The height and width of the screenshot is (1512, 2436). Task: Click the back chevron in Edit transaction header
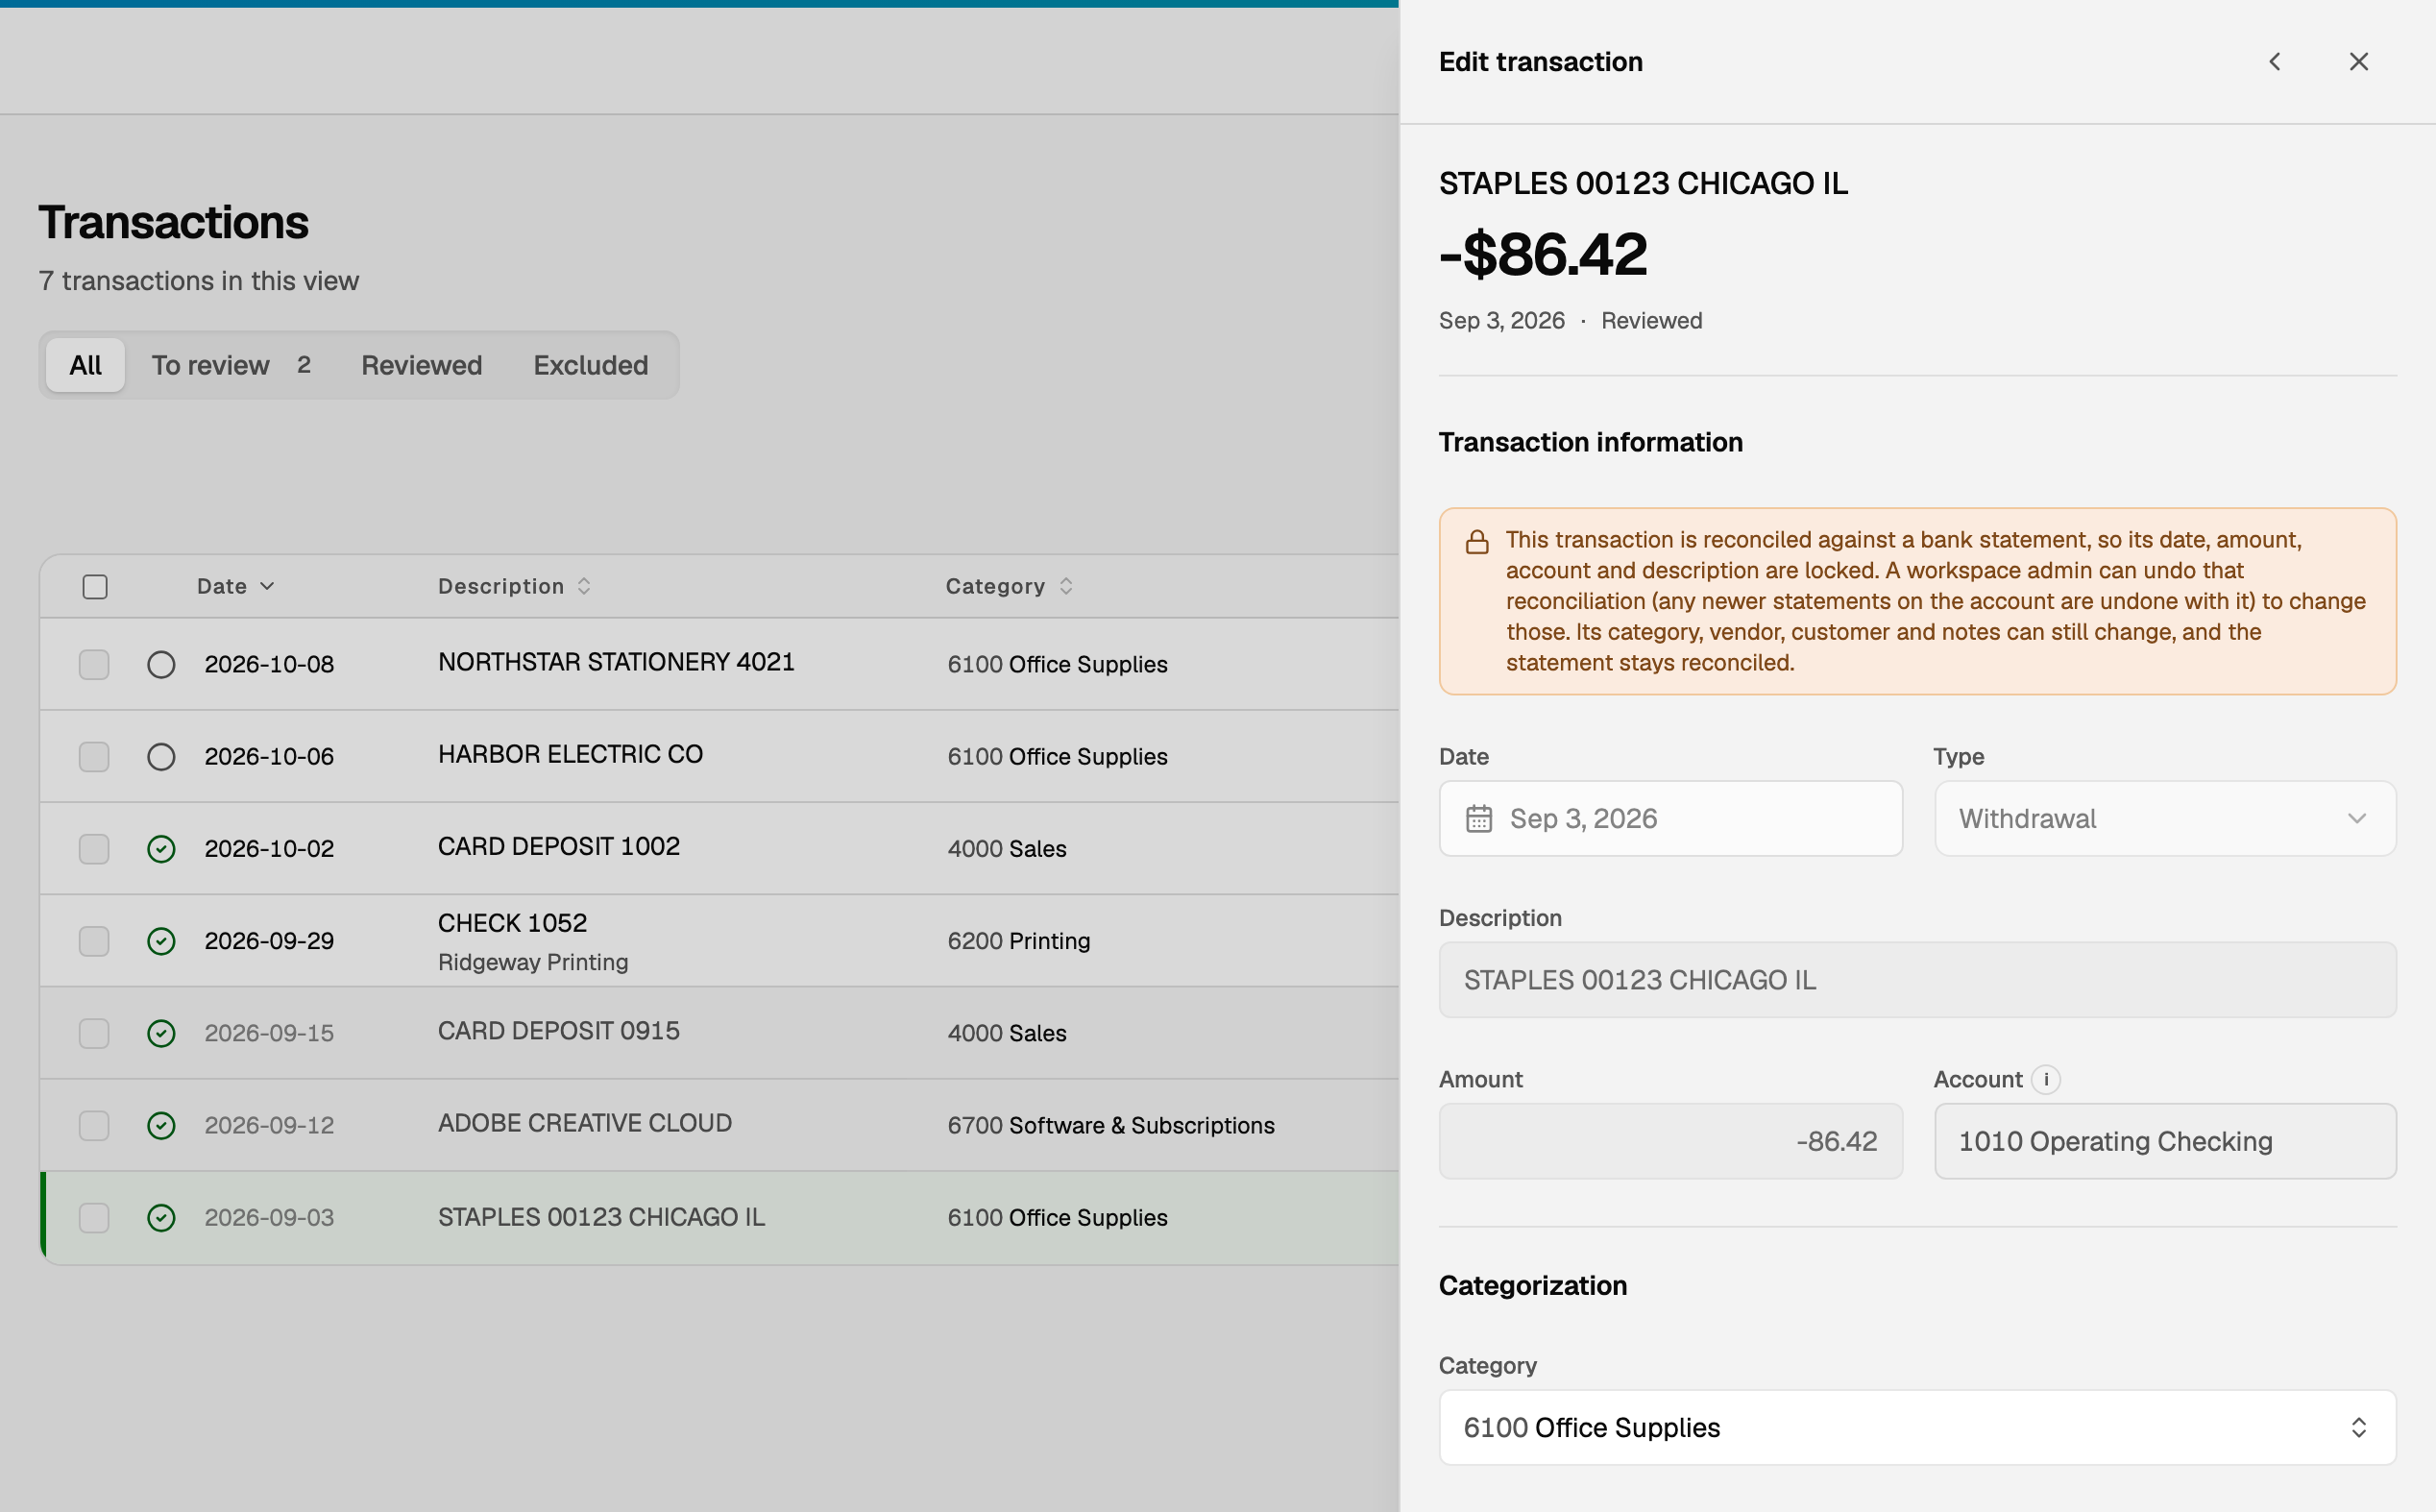point(2274,62)
